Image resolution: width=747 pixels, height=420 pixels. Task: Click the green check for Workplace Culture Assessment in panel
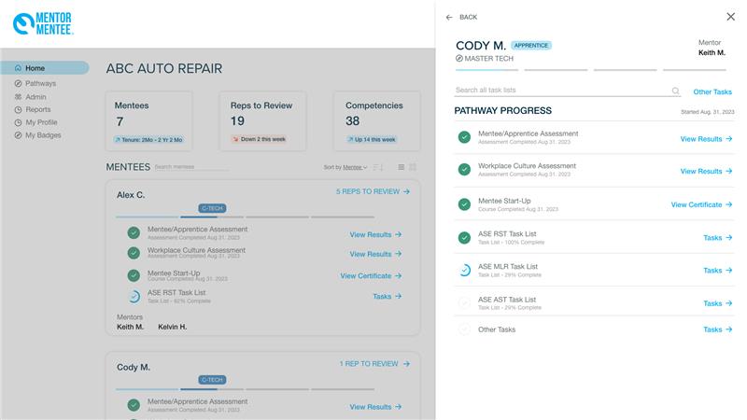464,170
